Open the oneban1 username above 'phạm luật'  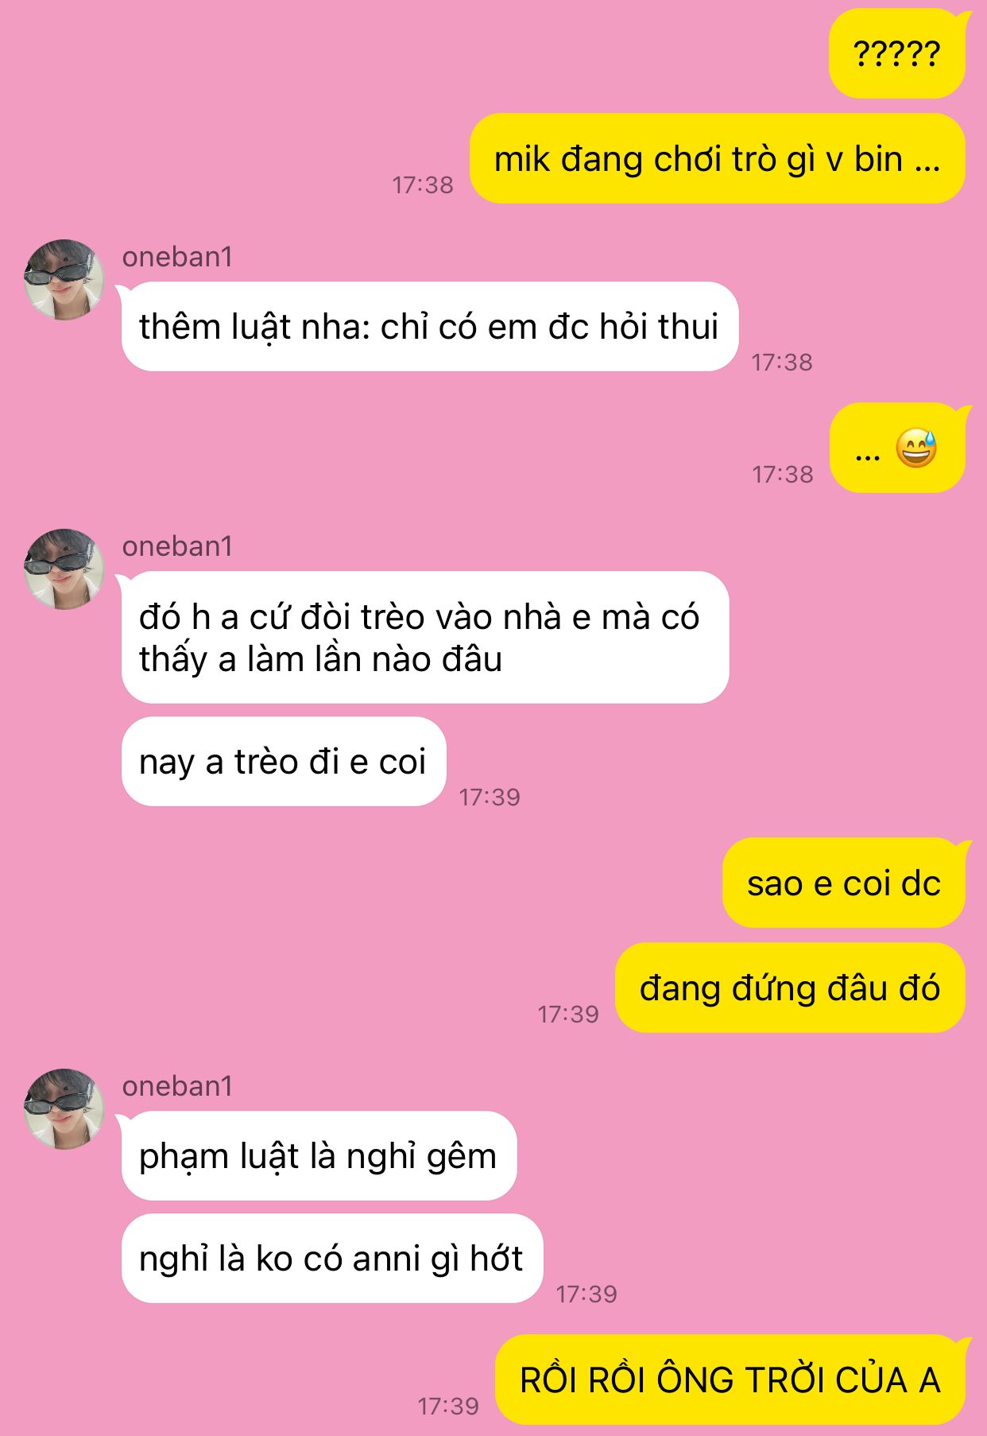[177, 1086]
